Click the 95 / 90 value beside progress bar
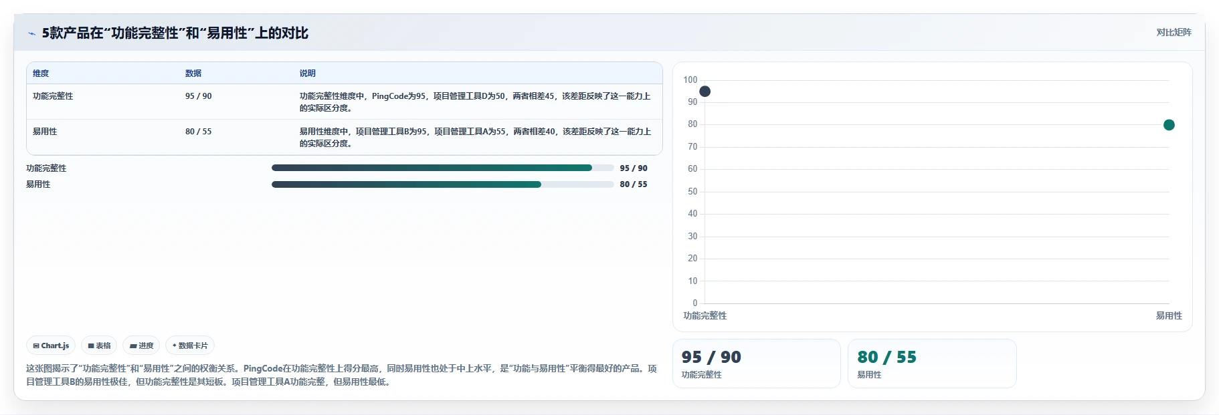 634,168
